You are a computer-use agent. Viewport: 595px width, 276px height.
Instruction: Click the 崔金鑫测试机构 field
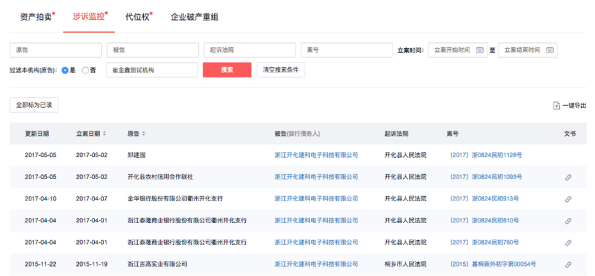coord(152,70)
